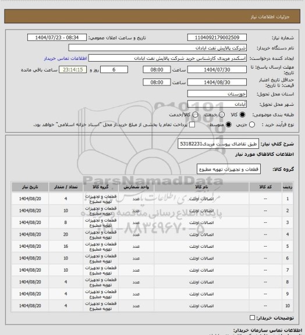Click the price validity date 1404/08/30
This screenshot has width=305, height=335.
click(217, 82)
